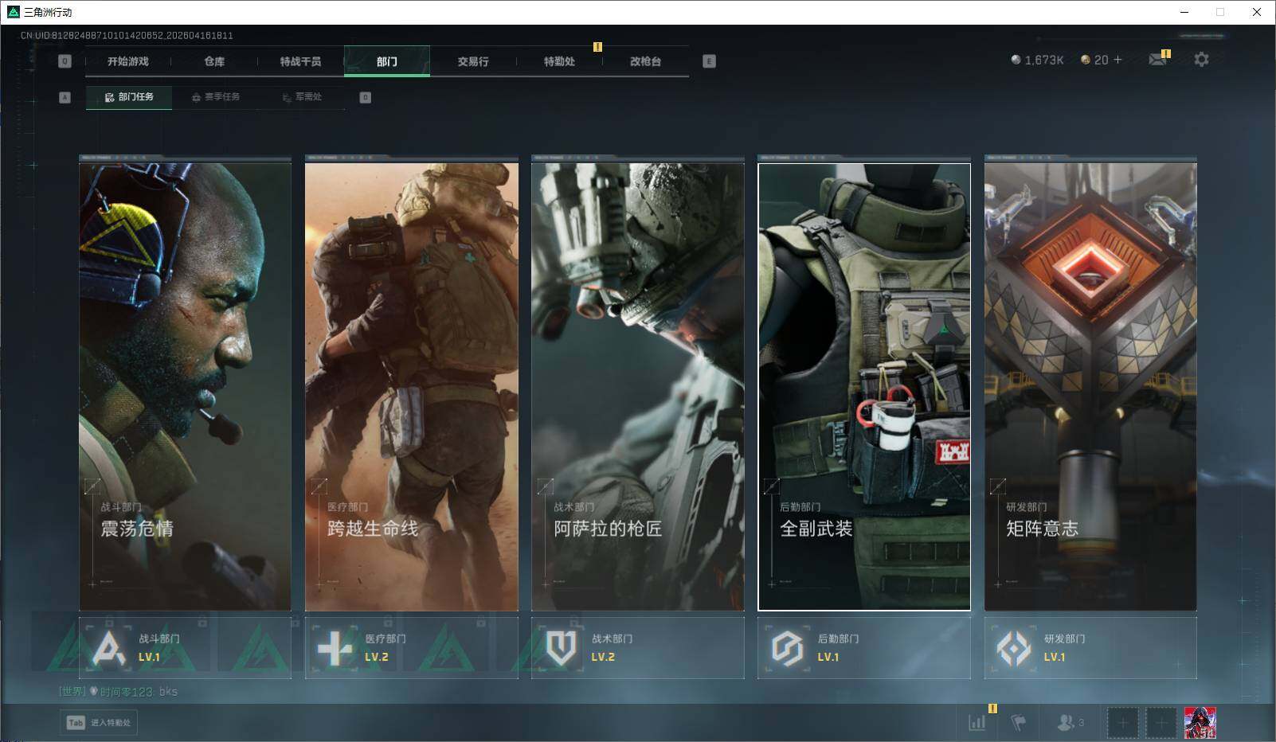Switch to the 改枪台 tab

click(645, 61)
